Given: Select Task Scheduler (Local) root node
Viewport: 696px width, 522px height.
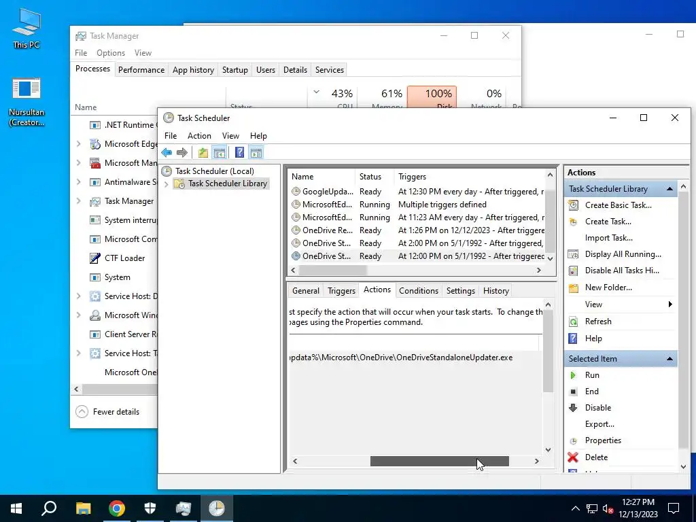Looking at the screenshot, I should [x=214, y=171].
